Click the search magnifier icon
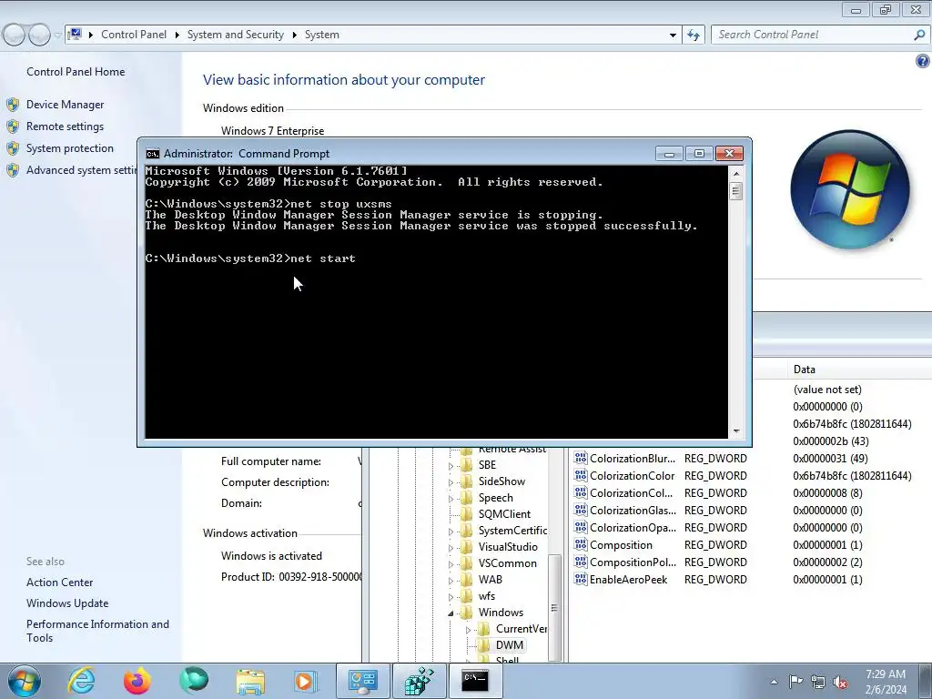Screen dimensions: 932x699 click(x=919, y=35)
